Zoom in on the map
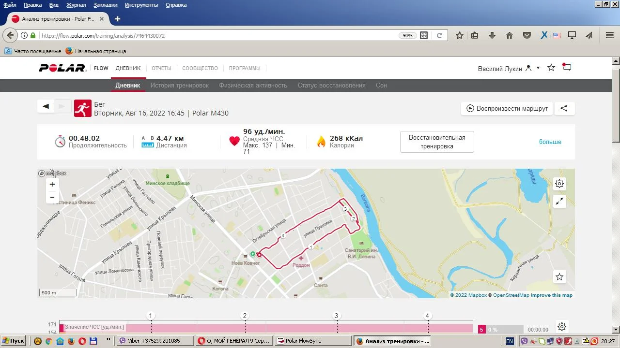 (x=52, y=184)
